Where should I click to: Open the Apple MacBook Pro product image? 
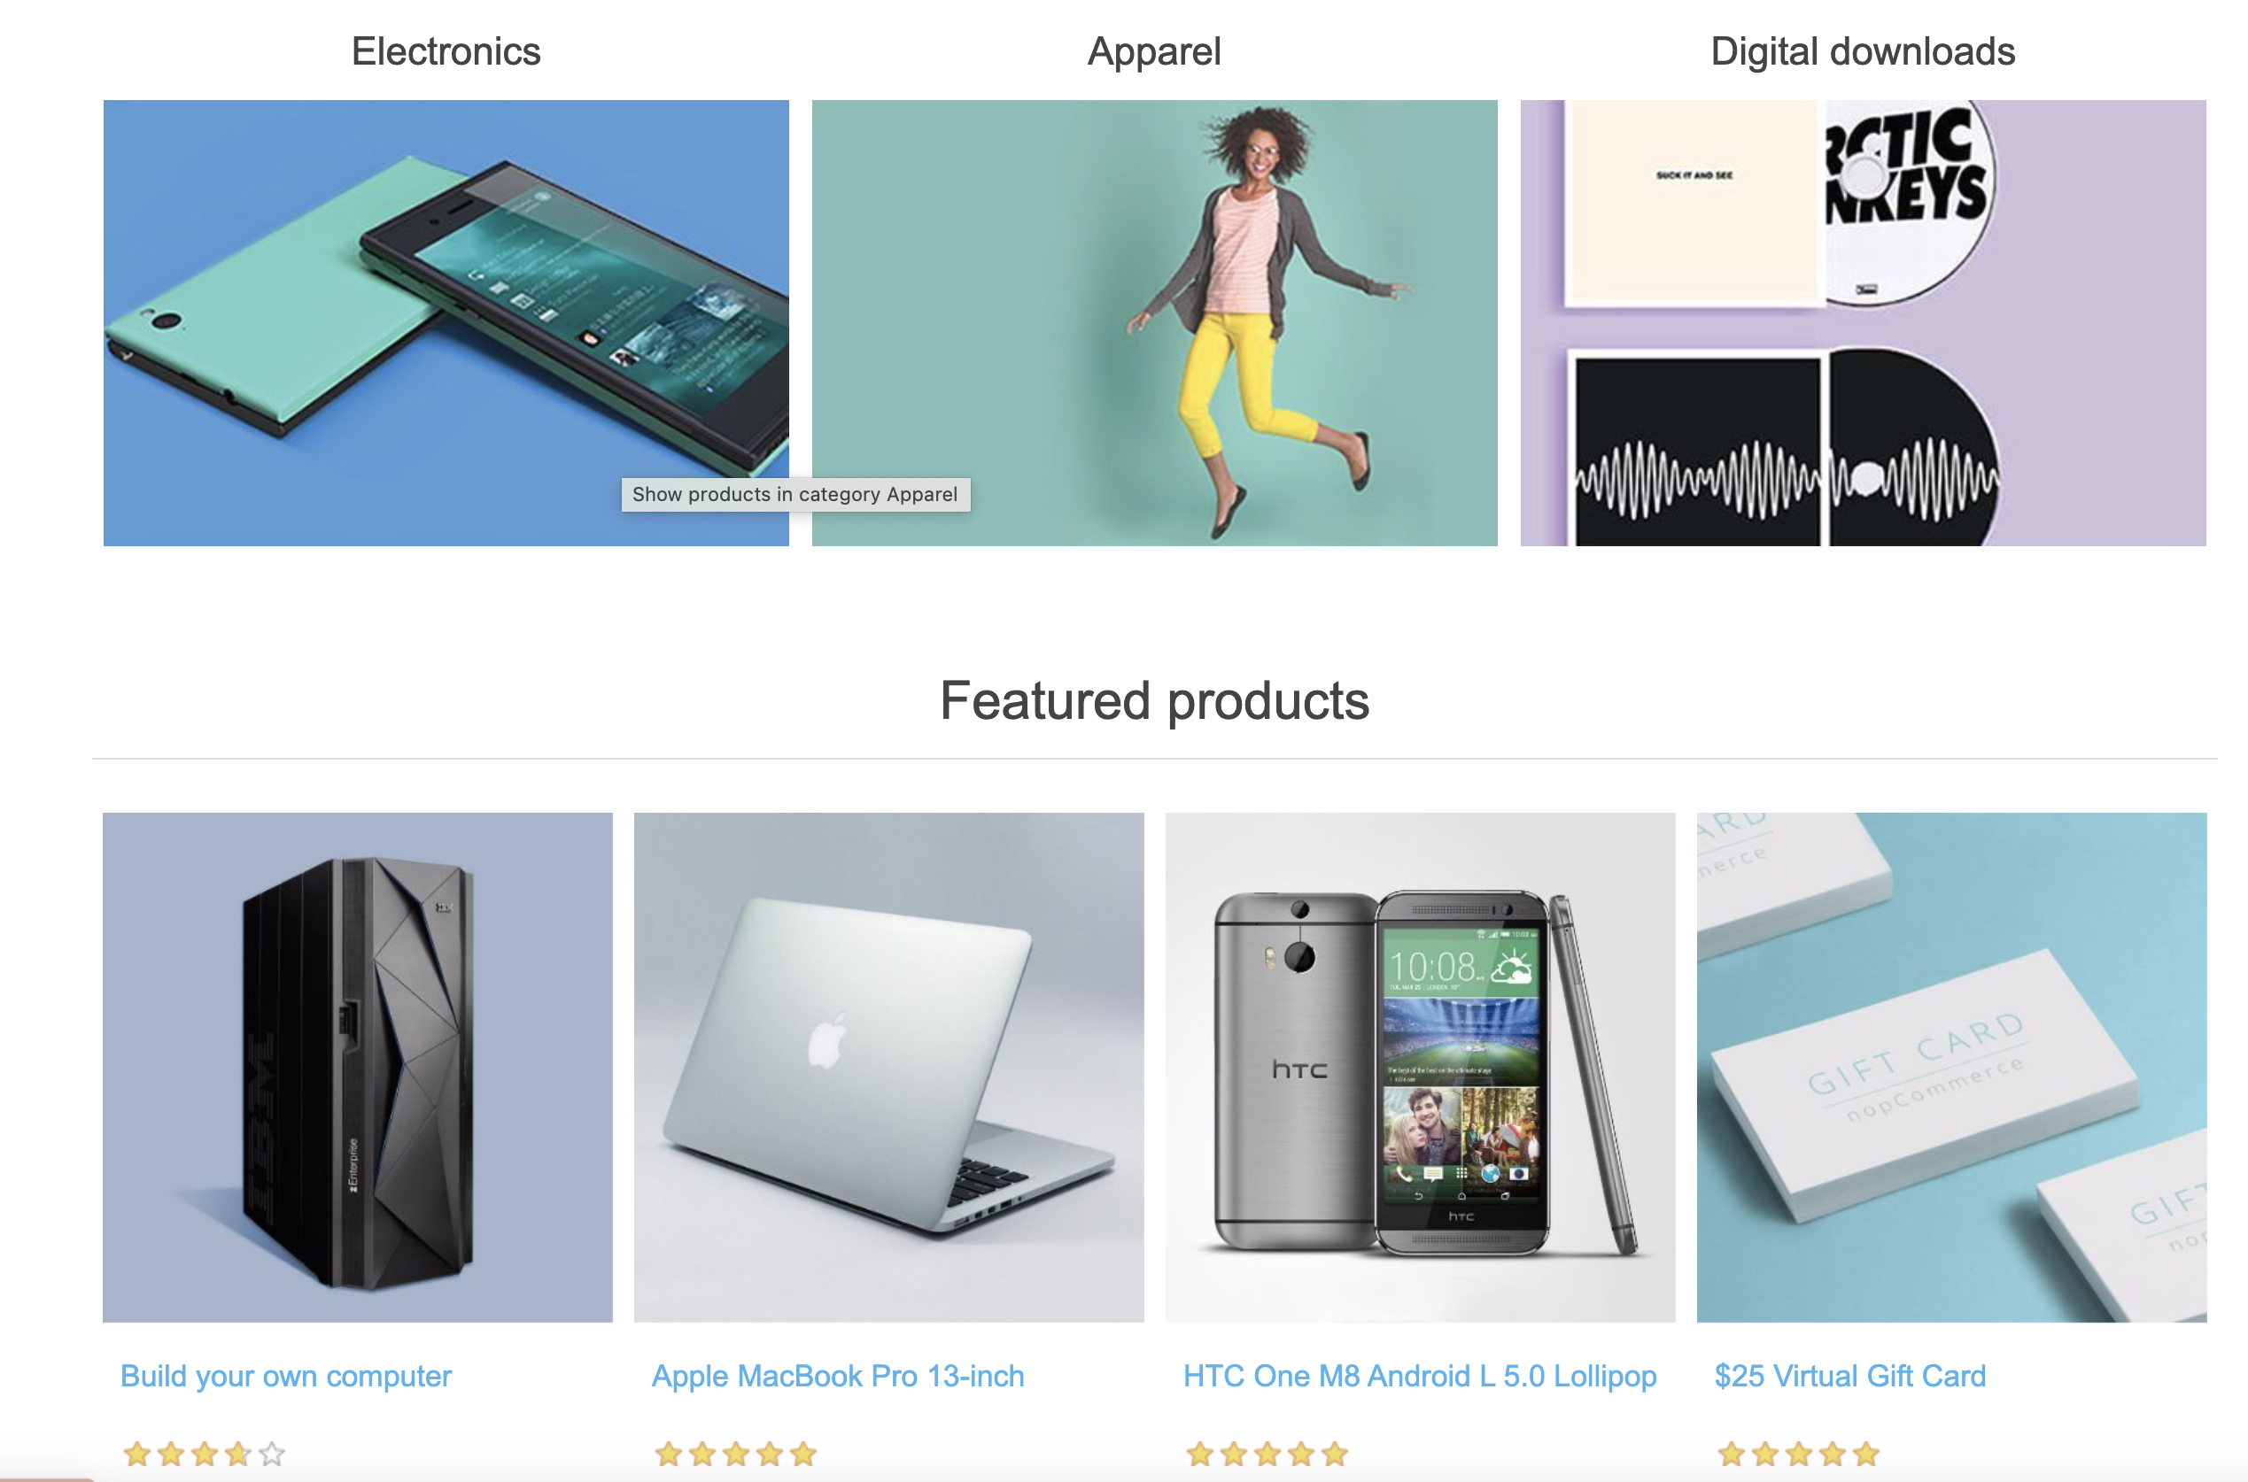click(888, 1067)
